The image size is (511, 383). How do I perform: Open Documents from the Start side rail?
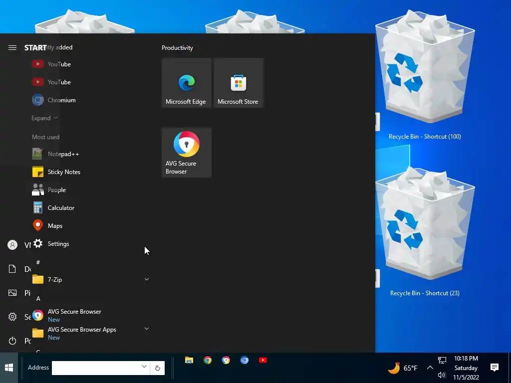[12, 269]
